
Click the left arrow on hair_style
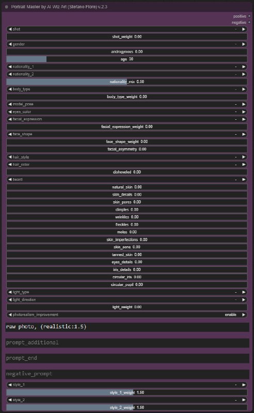point(10,157)
